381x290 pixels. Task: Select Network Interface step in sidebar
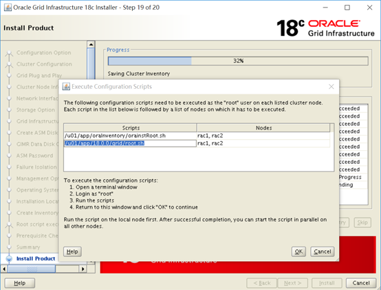coord(37,99)
